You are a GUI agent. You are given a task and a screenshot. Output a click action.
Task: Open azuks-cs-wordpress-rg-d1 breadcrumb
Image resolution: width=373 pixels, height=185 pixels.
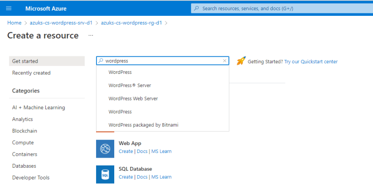tap(131, 23)
